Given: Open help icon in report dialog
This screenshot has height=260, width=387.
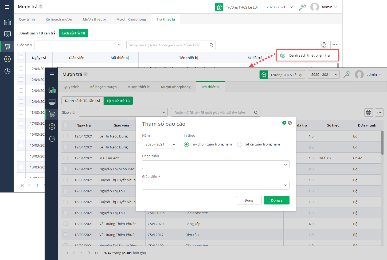Looking at the screenshot, I should point(284,123).
